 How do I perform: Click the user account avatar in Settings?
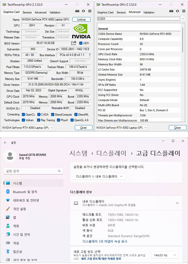pos(10,156)
